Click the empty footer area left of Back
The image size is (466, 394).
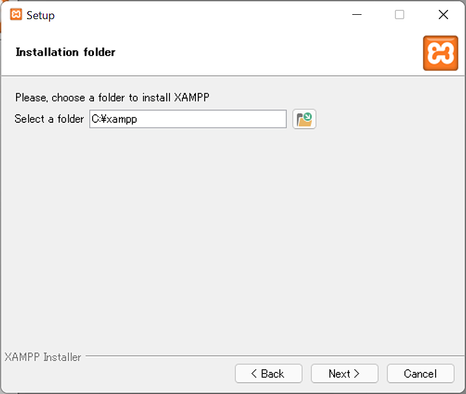point(117,374)
